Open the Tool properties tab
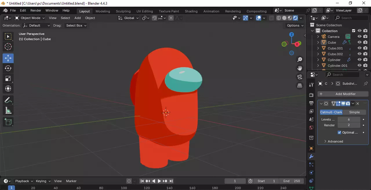The height and width of the screenshot is (190, 371). pyautogui.click(x=311, y=85)
